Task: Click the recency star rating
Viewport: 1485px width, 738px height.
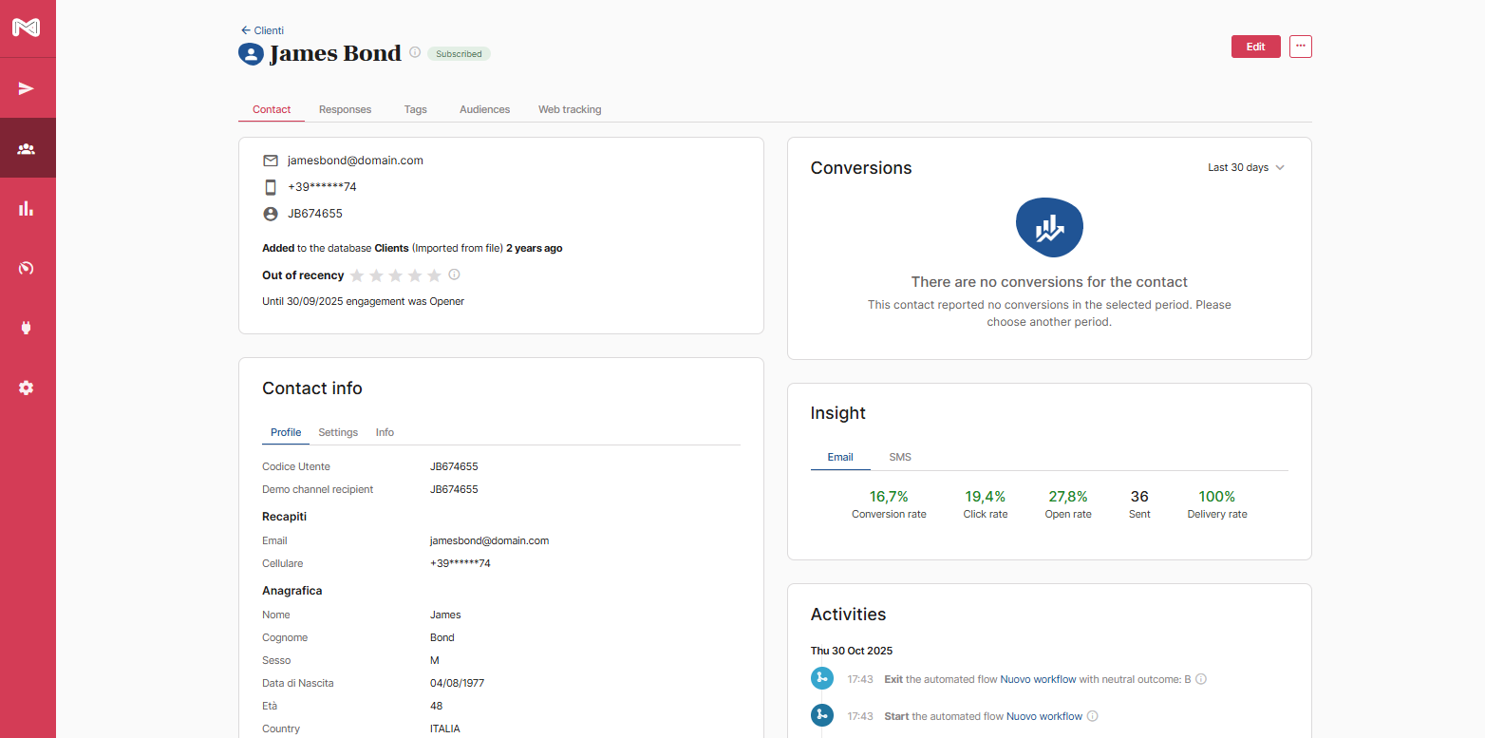Action: coord(395,275)
